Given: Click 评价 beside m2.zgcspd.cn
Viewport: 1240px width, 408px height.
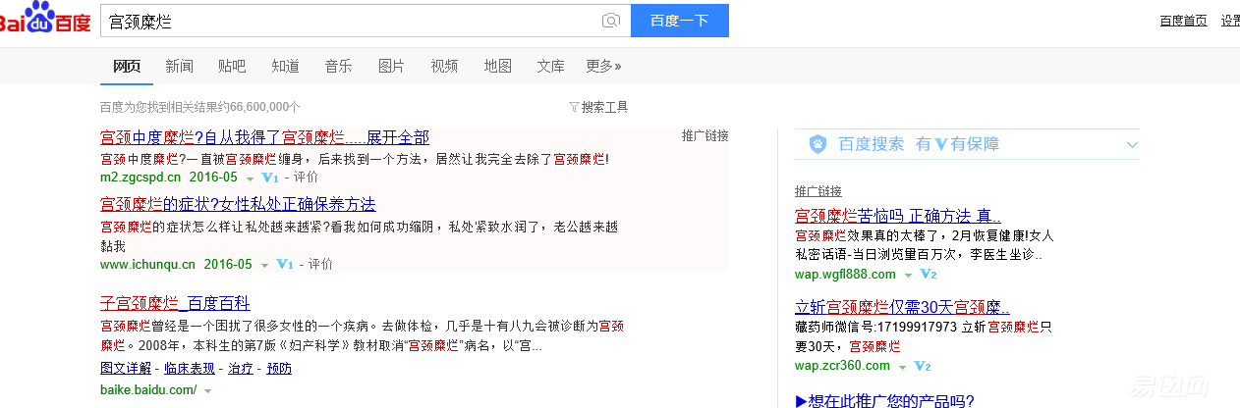Looking at the screenshot, I should point(307,178).
